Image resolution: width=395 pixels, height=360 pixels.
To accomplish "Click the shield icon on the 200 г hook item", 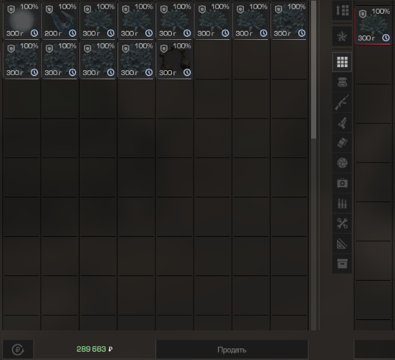I will point(49,10).
